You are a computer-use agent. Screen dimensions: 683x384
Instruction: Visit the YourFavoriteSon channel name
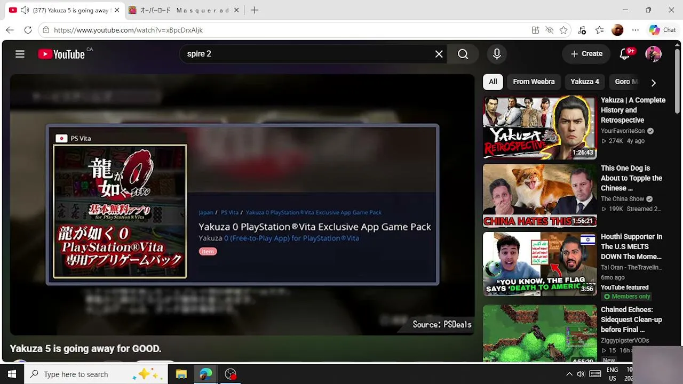pyautogui.click(x=623, y=131)
